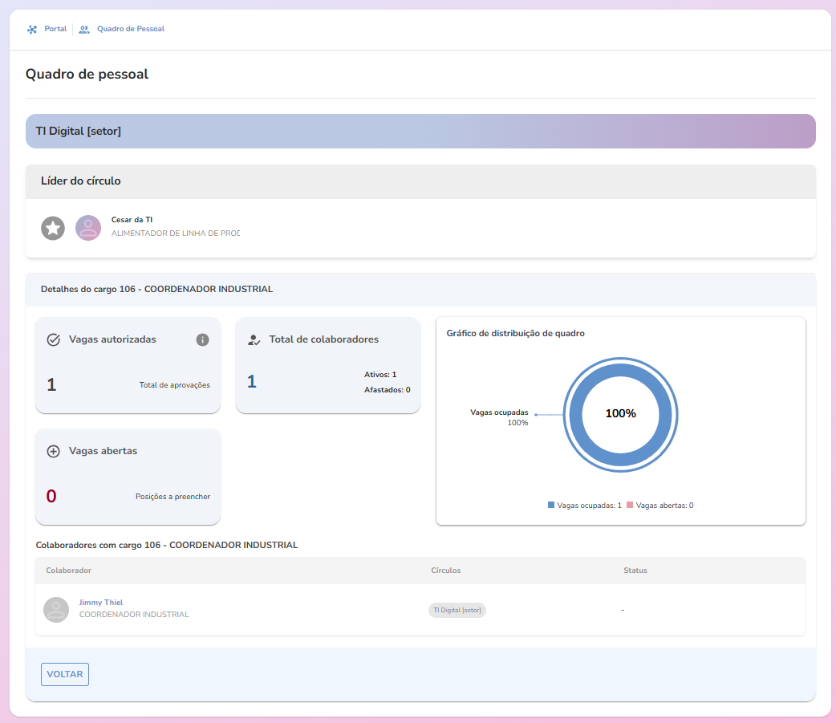This screenshot has height=723, width=836.
Task: Click the Portal home icon in breadcrumb
Action: point(32,30)
